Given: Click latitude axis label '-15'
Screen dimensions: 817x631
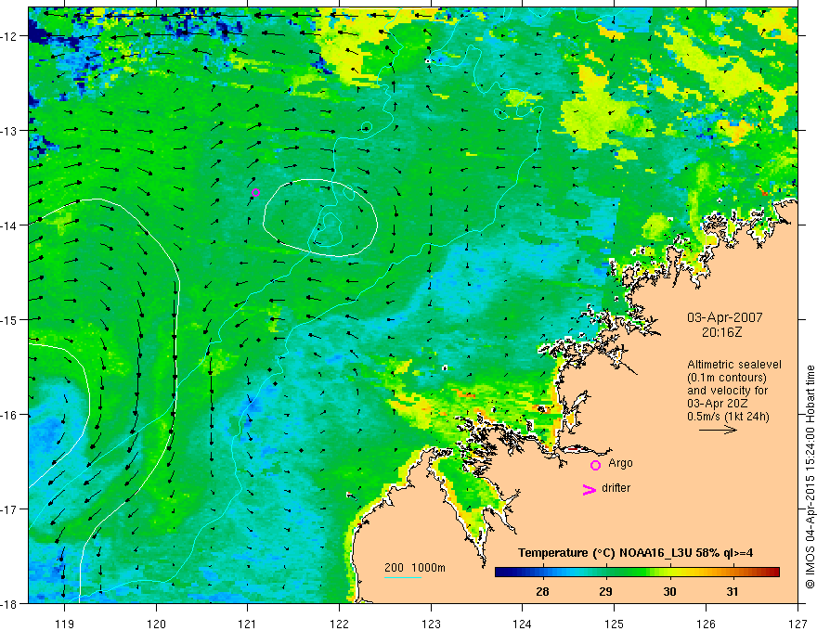Looking at the screenshot, I should [x=10, y=319].
